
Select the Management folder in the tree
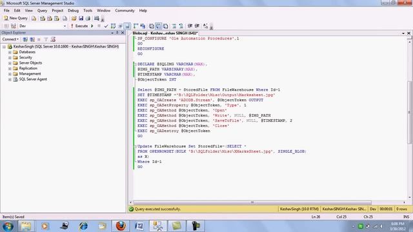(x=30, y=73)
